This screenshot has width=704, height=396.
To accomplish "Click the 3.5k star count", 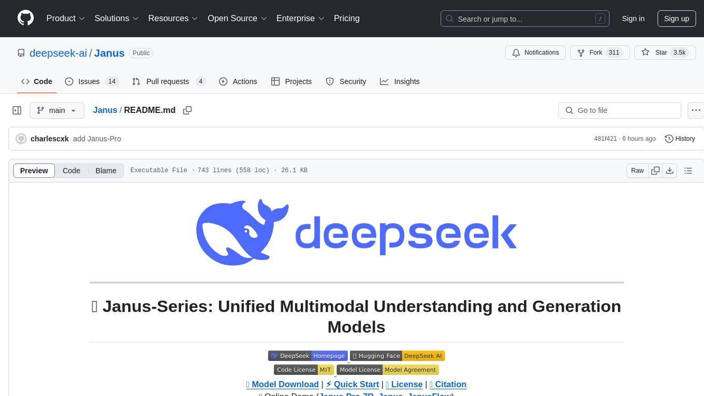I will click(679, 53).
